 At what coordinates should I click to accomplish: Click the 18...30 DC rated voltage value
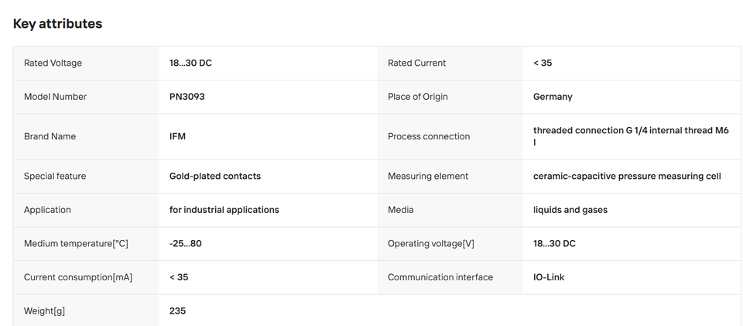[x=190, y=63]
